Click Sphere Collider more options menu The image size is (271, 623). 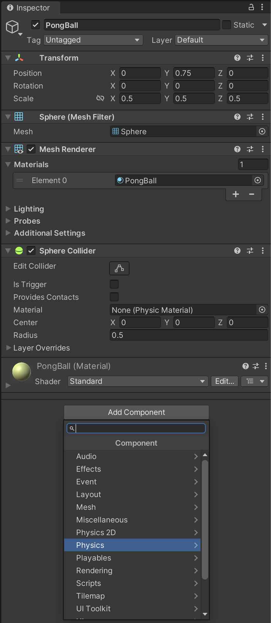pos(262,251)
